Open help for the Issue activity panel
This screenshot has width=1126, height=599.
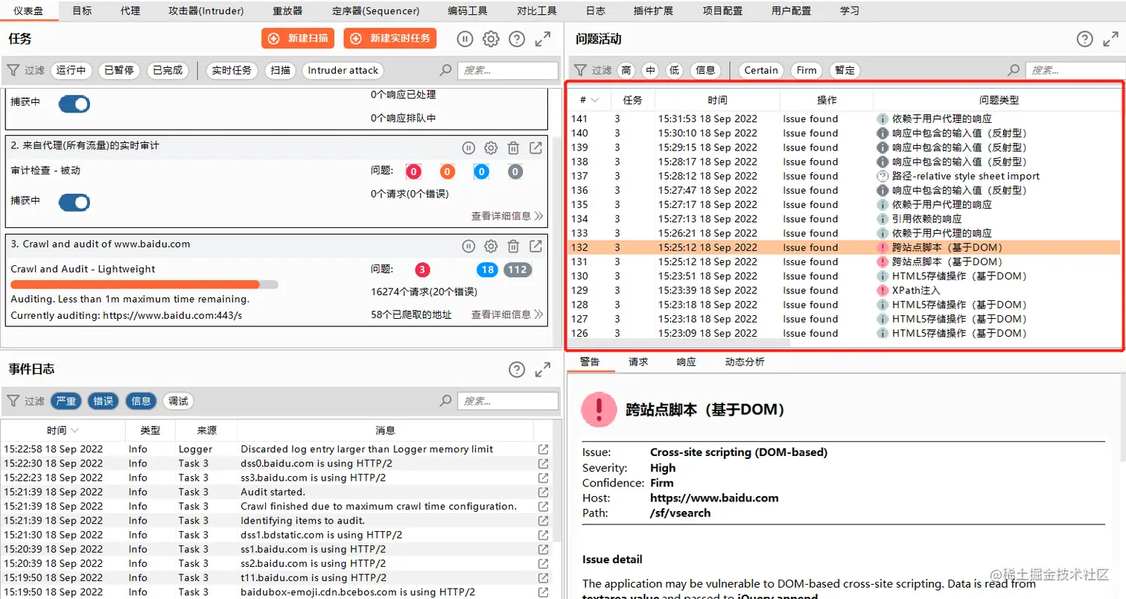[x=1085, y=39]
